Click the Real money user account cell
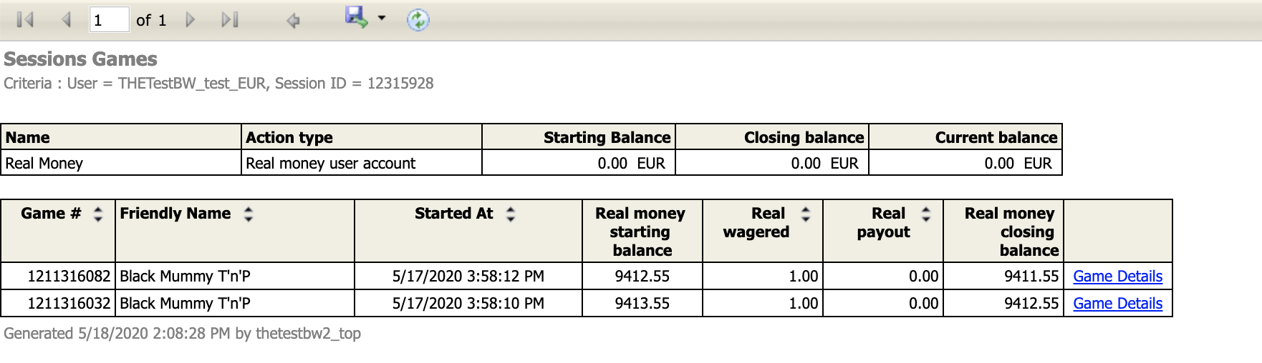The width and height of the screenshot is (1262, 363). point(362,163)
